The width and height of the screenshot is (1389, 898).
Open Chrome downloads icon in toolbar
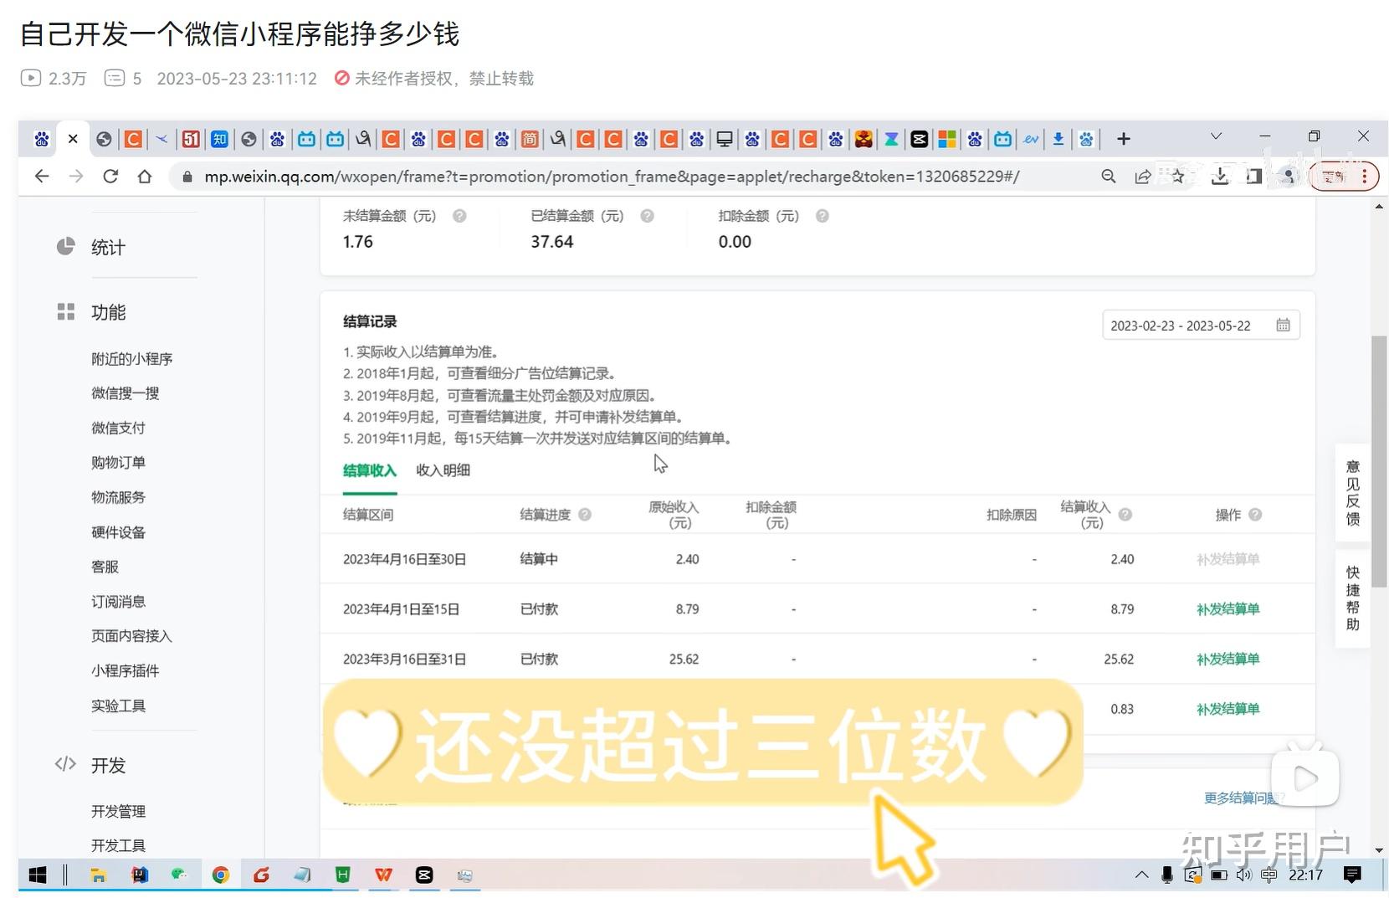pyautogui.click(x=1220, y=177)
